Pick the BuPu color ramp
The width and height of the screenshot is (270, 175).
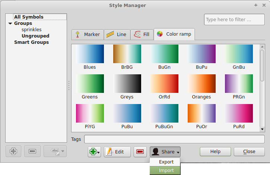[x=201, y=54]
